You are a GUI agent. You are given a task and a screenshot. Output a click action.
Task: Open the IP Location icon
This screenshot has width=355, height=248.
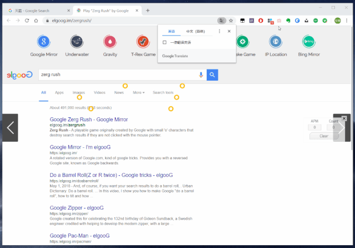click(x=276, y=42)
